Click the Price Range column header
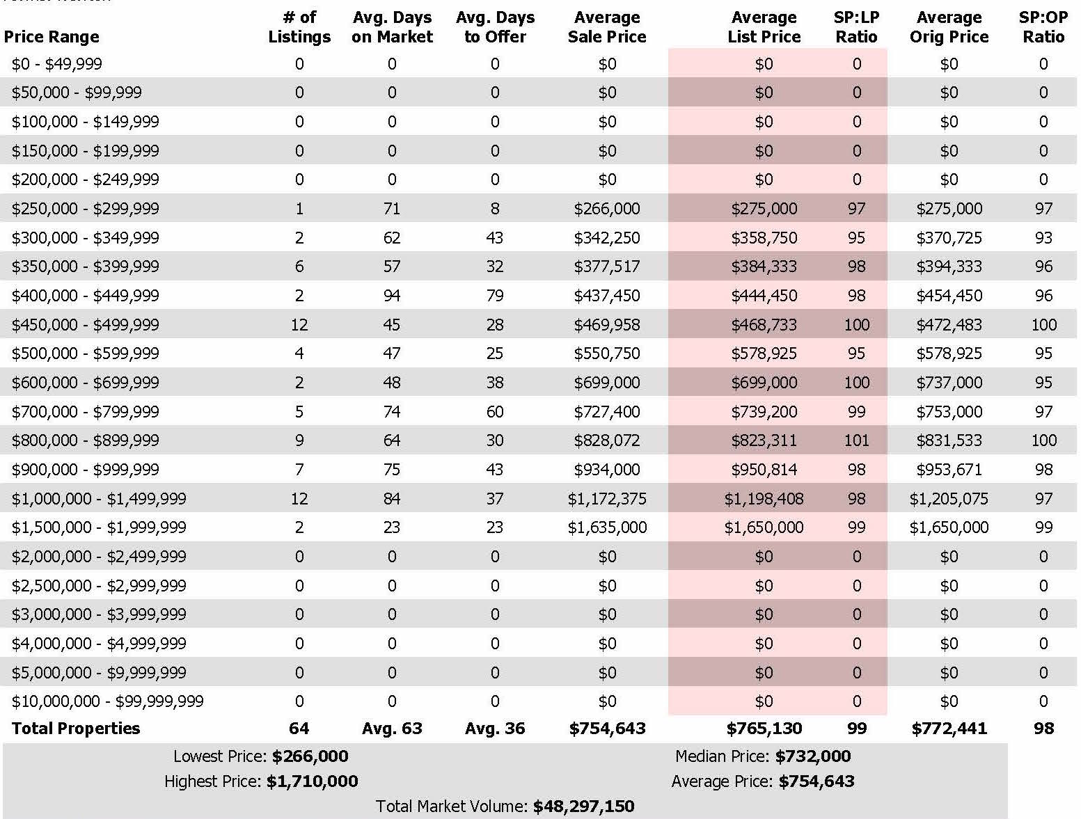 coord(52,37)
